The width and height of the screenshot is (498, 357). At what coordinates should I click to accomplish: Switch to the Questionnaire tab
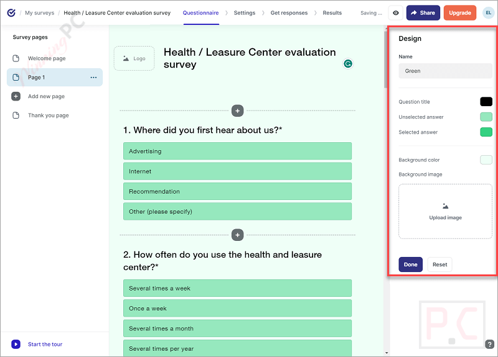tap(200, 13)
